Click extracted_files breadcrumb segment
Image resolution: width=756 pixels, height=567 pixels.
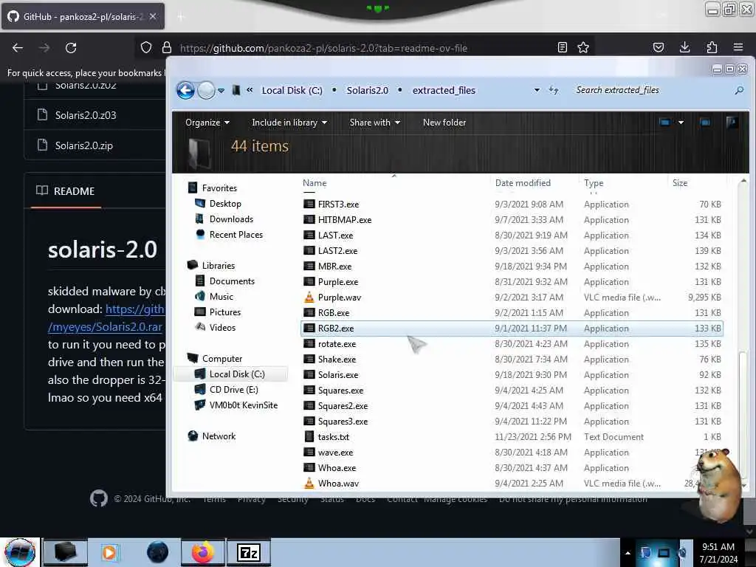[x=444, y=90]
